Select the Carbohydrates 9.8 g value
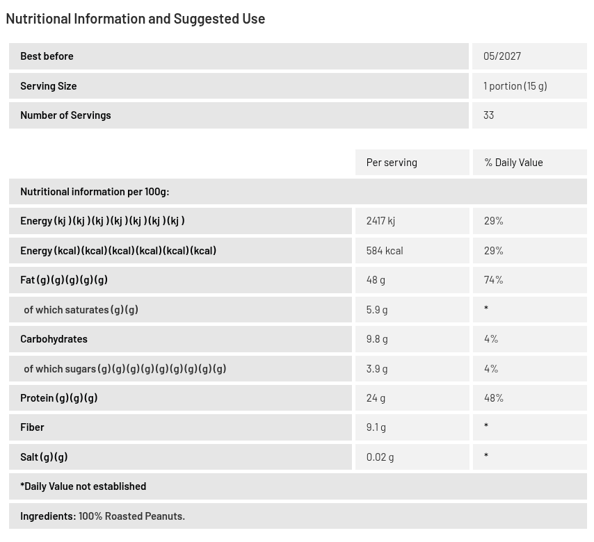The image size is (594, 542). 377,339
